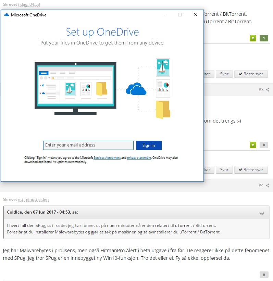The height and width of the screenshot is (281, 273).
Task: Click the Sign in button
Action: coord(149,145)
